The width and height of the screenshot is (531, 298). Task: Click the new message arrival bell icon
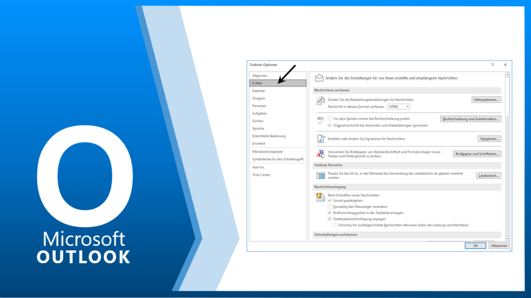[x=320, y=197]
